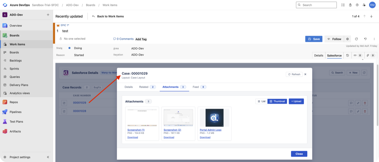Open the Help question mark icon
Screen dimensions: 379x162
(x=357, y=5)
